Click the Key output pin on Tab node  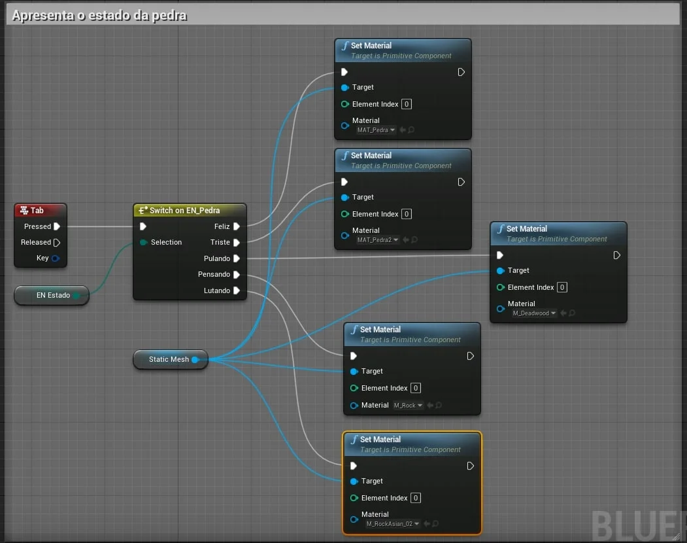[x=56, y=258]
